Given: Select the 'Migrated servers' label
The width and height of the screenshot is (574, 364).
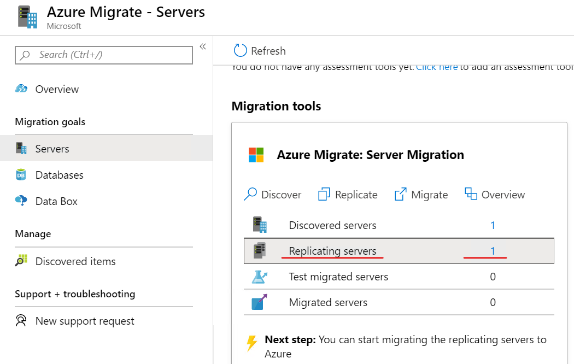Looking at the screenshot, I should [328, 303].
